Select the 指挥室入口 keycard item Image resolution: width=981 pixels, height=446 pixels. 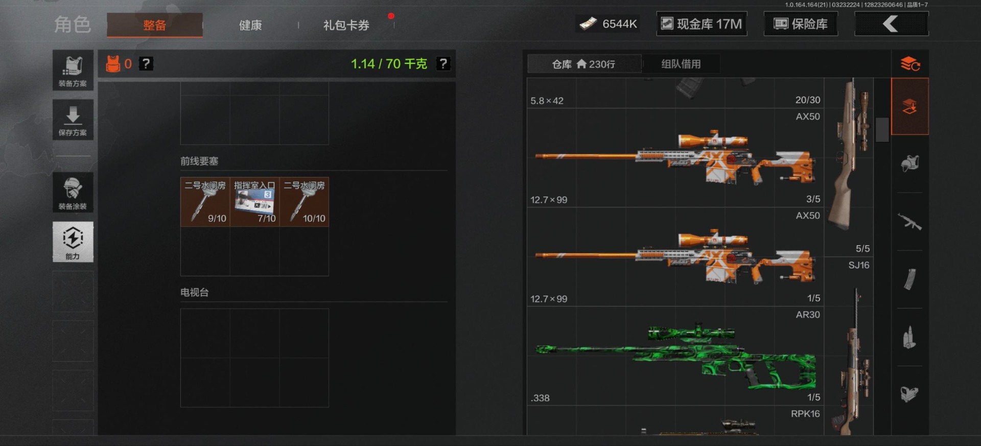point(254,202)
